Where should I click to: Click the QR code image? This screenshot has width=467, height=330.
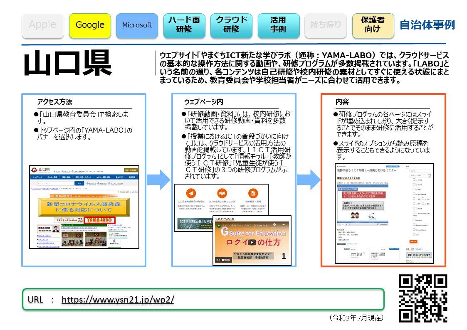pos(423,298)
